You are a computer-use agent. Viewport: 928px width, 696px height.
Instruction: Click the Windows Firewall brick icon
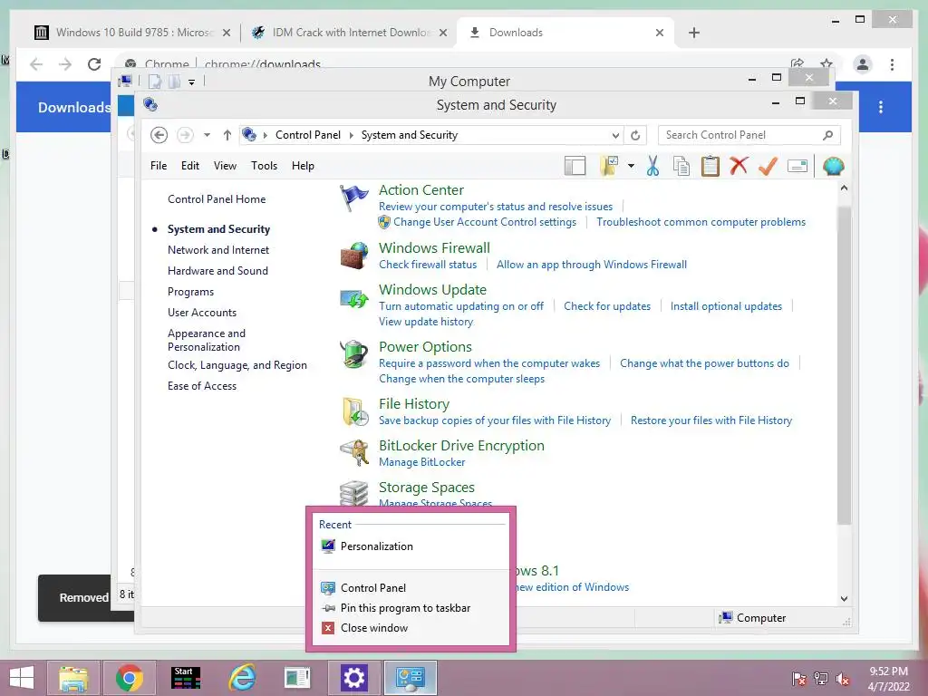tap(354, 256)
